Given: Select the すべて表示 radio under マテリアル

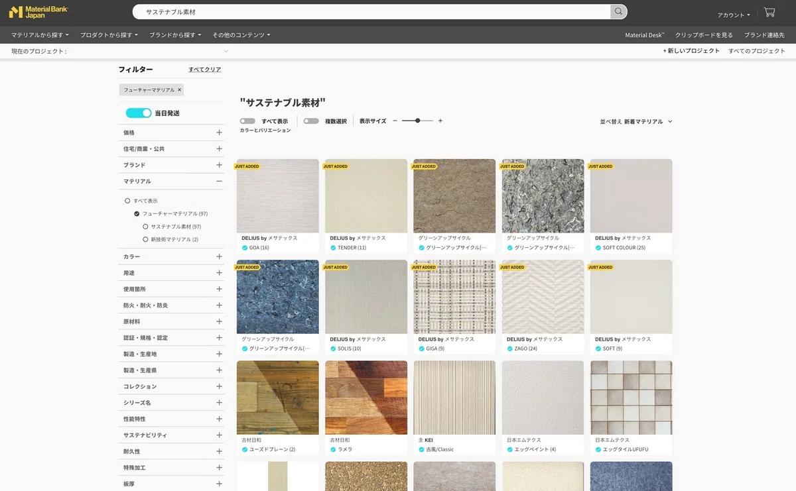Looking at the screenshot, I should [128, 201].
